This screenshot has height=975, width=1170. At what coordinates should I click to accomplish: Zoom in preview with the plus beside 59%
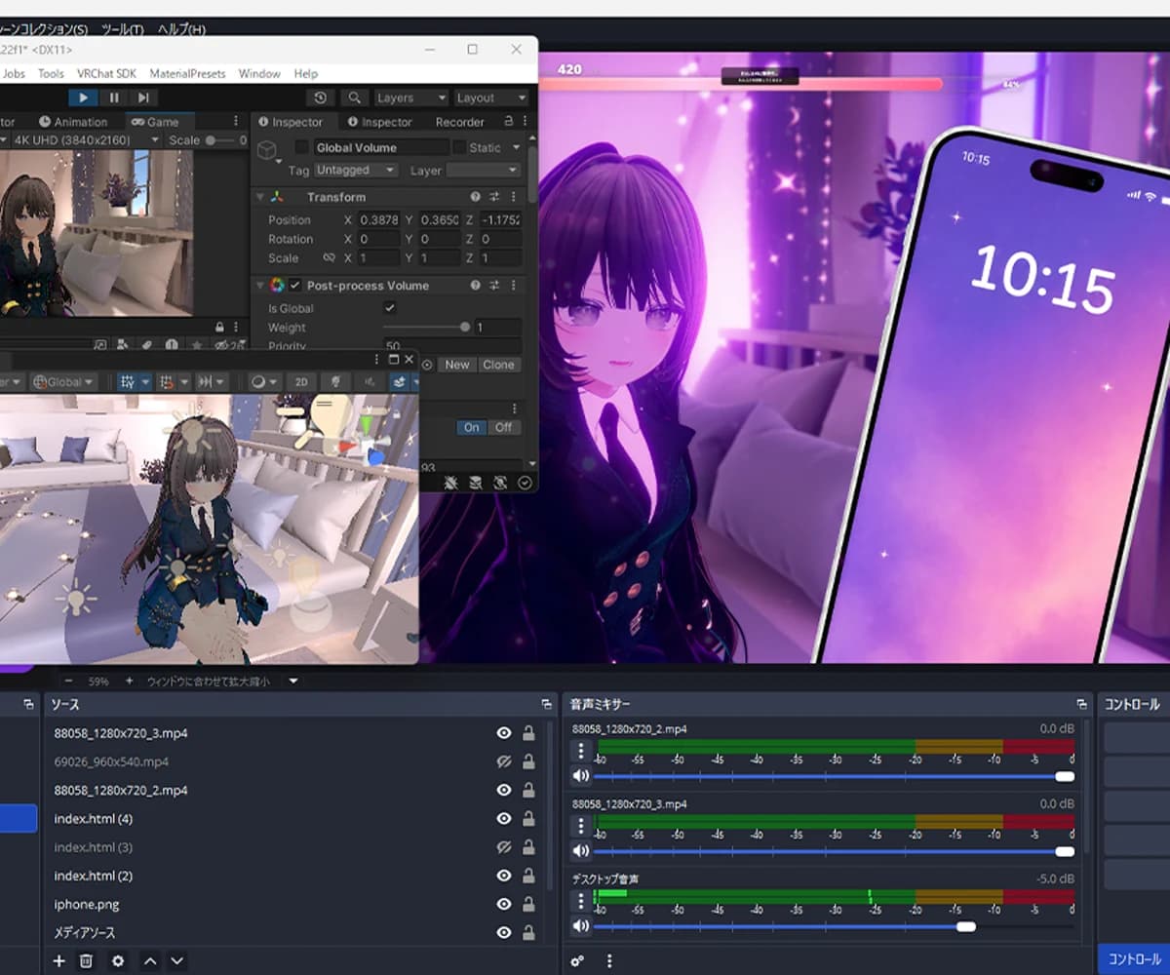click(129, 681)
